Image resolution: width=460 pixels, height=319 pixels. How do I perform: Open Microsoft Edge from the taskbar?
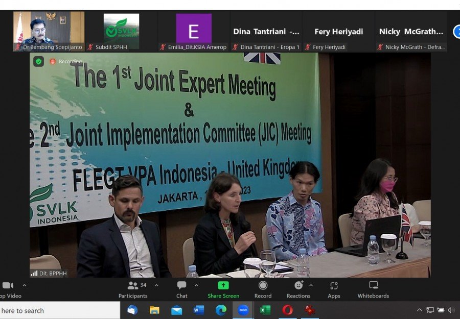click(x=221, y=310)
